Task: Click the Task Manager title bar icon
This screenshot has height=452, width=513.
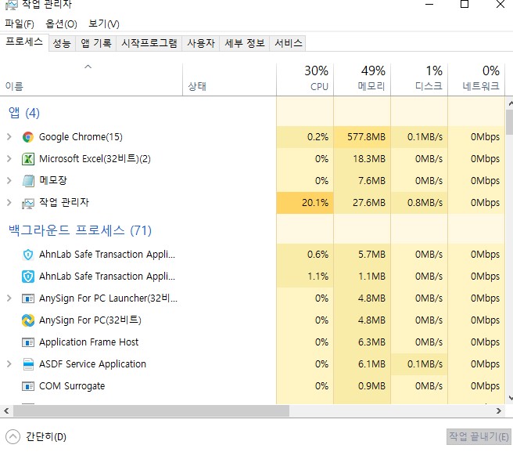Action: [12, 4]
